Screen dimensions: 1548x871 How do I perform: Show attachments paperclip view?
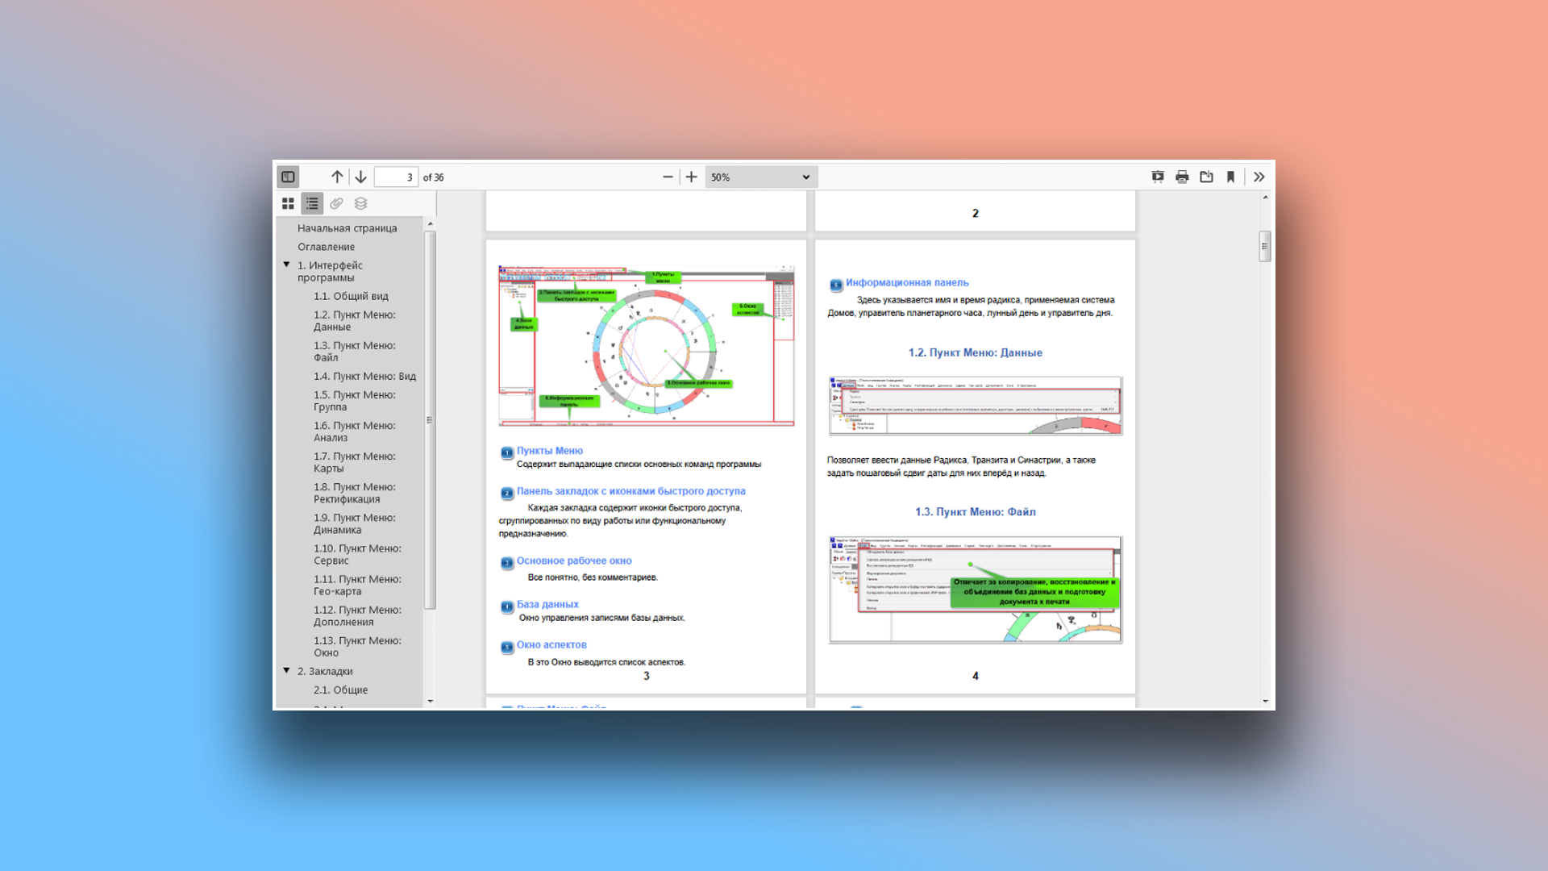click(336, 203)
